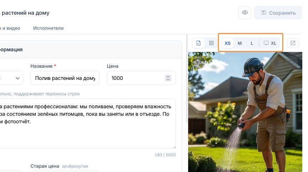
Task: Click the Цена stepper arrows
Action: click(168, 78)
